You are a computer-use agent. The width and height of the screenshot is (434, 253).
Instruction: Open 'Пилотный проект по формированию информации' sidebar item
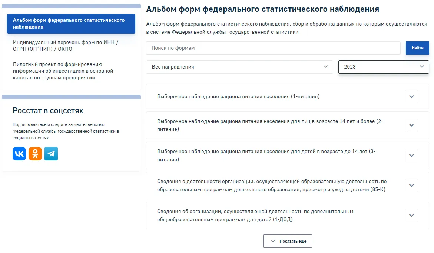[63, 71]
